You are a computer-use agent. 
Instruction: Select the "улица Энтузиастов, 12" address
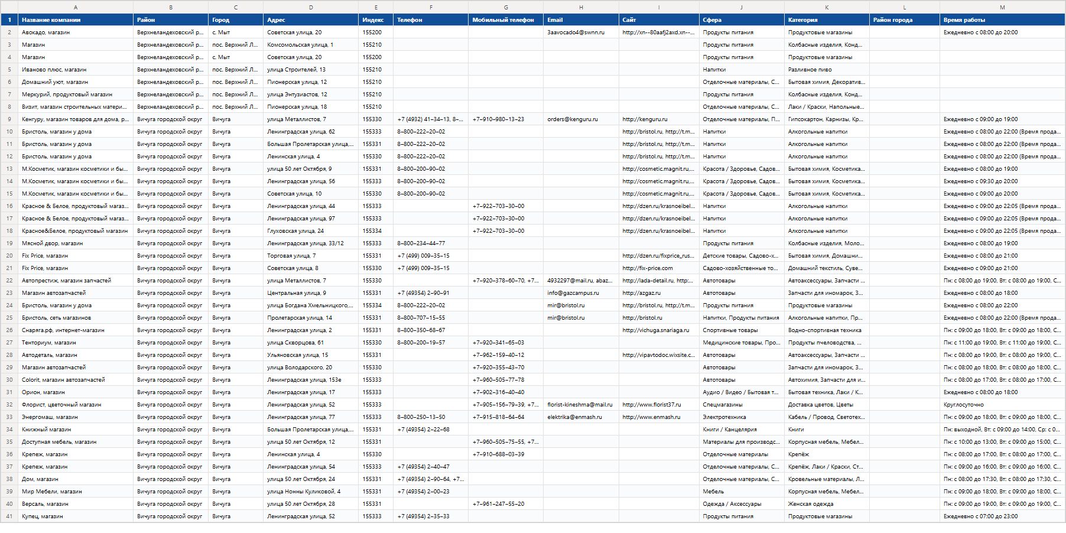point(311,95)
